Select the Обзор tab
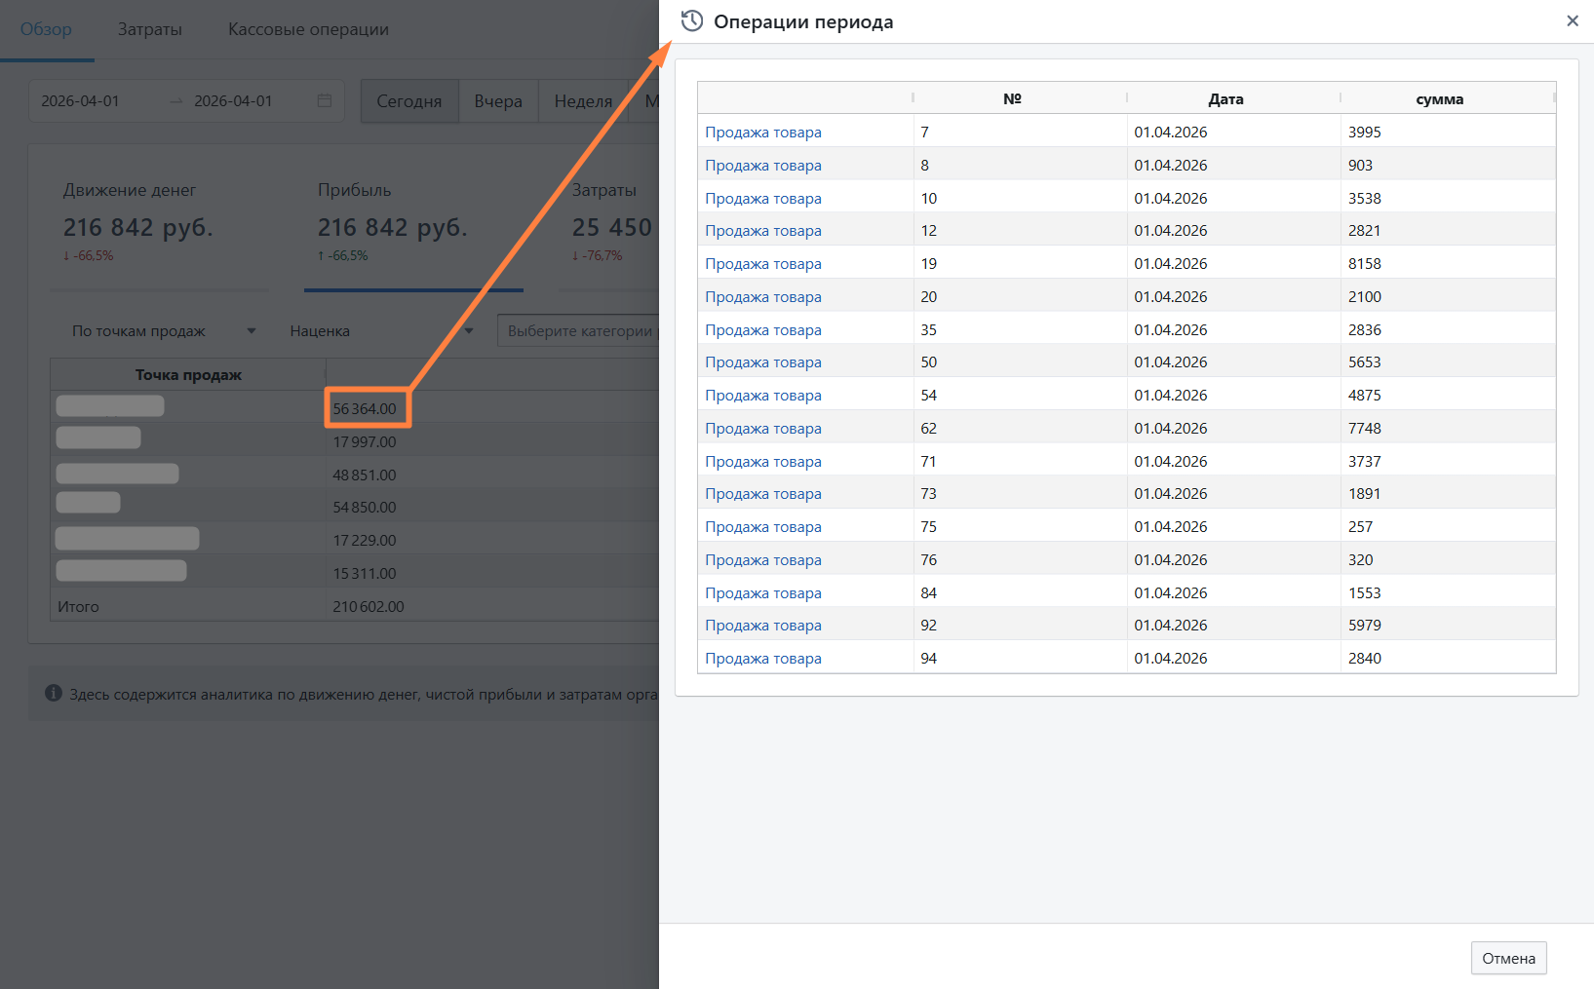The image size is (1594, 989). tap(46, 29)
